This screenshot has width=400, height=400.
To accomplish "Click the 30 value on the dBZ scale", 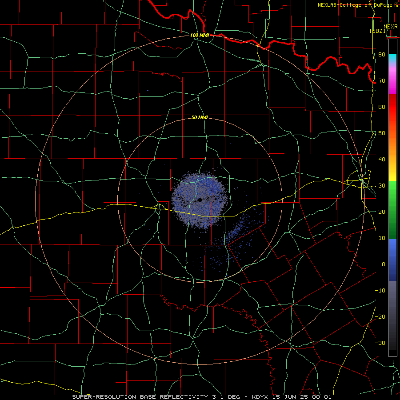I will [x=382, y=186].
